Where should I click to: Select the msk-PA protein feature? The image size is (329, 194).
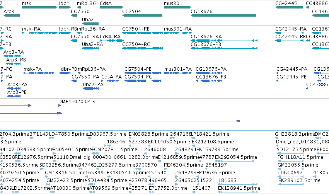[39, 73]
